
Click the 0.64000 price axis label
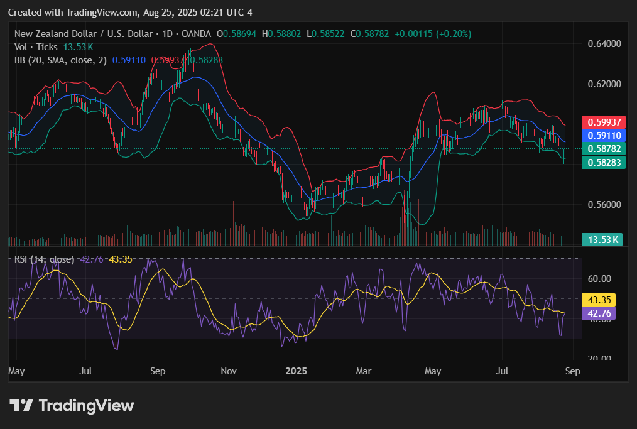[x=604, y=44]
